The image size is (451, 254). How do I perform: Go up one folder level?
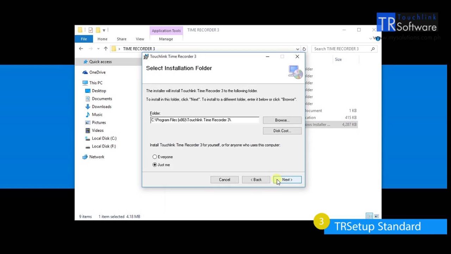point(106,49)
